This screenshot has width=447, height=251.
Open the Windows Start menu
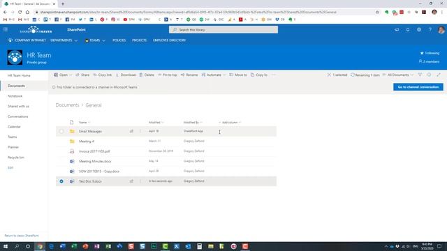[x=6, y=246]
